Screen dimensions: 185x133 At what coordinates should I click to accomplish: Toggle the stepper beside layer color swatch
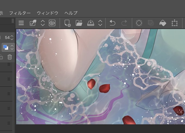tap(12, 47)
